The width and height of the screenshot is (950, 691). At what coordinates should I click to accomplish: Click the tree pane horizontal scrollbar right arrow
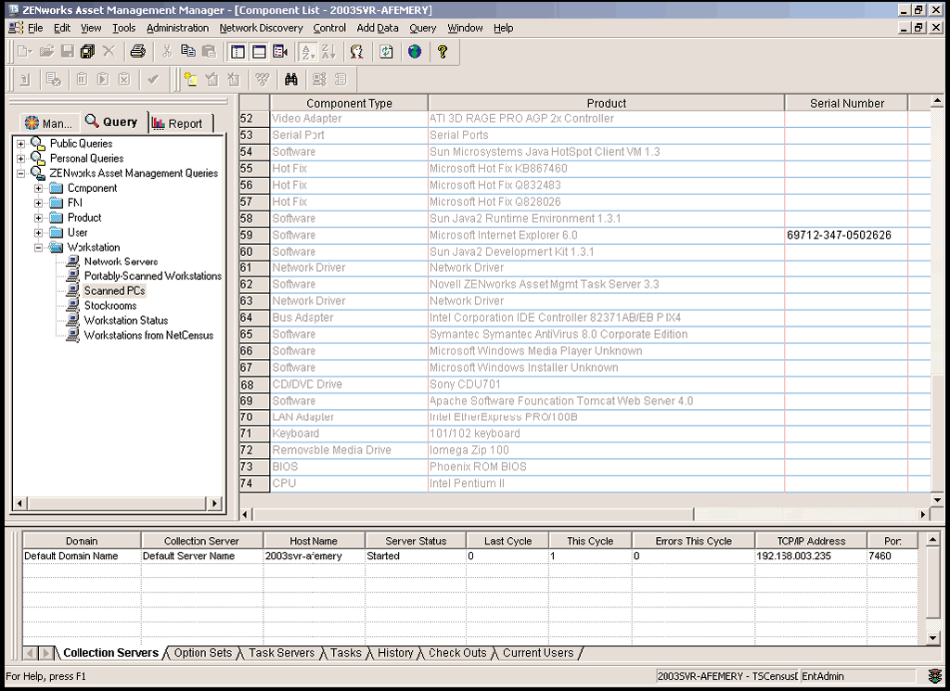[214, 503]
